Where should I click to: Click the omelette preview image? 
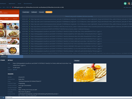tap(90, 73)
